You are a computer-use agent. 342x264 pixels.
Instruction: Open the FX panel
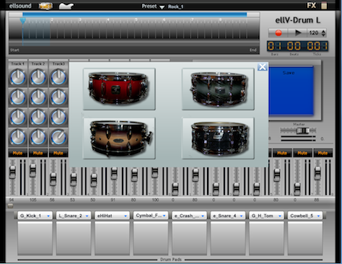[312, 5]
